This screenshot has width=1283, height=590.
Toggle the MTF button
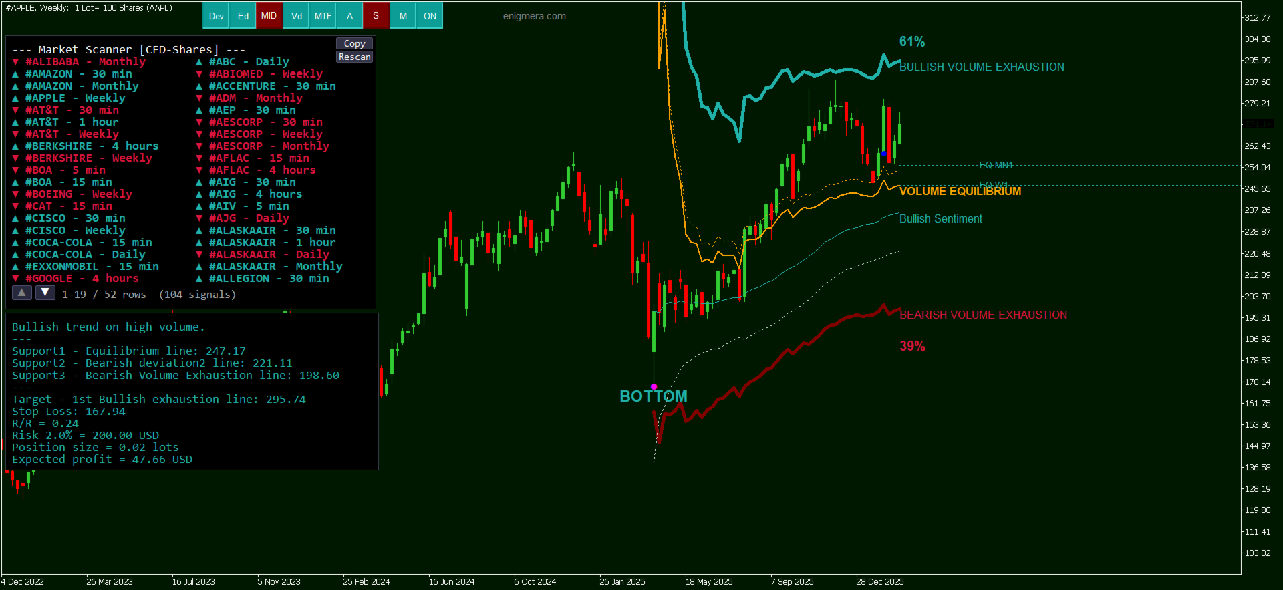[x=323, y=16]
